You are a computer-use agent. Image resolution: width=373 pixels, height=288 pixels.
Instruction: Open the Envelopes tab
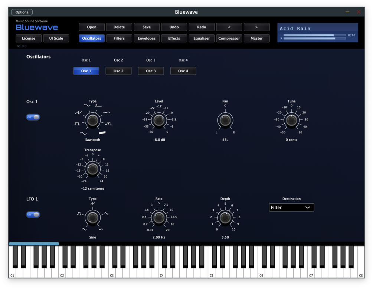click(x=147, y=38)
